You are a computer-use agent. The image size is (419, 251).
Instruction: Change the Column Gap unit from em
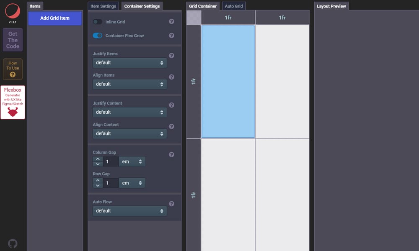[x=132, y=161]
